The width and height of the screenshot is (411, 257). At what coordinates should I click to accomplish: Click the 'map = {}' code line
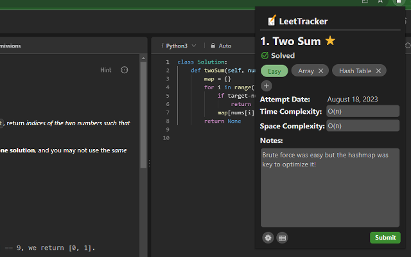(x=217, y=79)
